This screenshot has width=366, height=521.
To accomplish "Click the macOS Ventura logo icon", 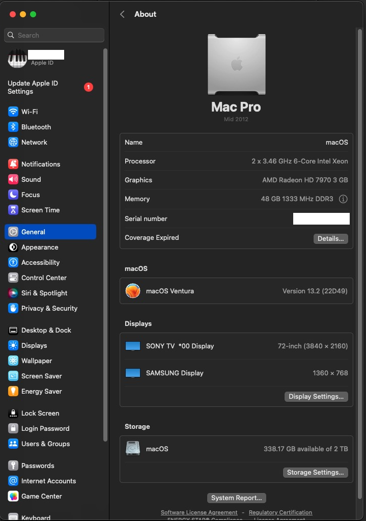I will (132, 291).
